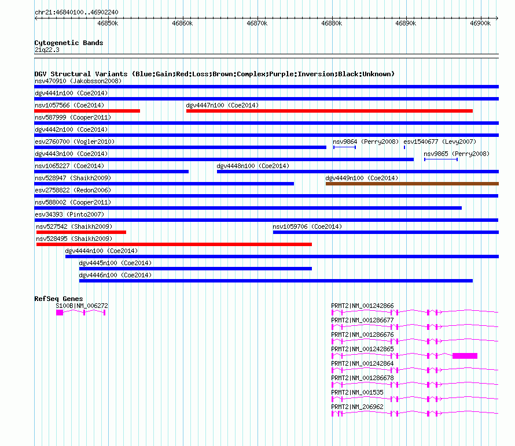
Task: Click the nsv587999 (Cooper2011) label
Action: 73,117
